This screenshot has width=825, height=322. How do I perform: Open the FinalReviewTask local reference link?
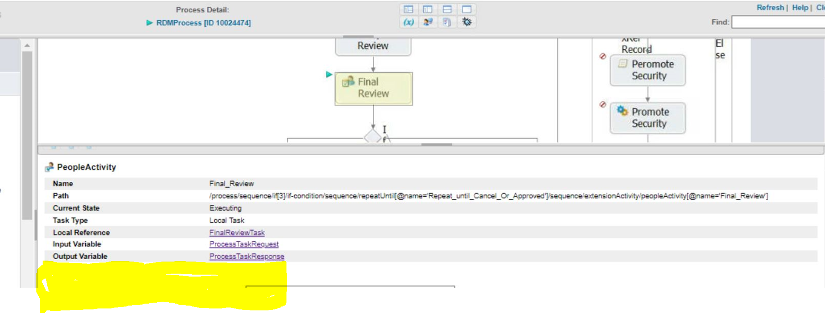pos(237,233)
